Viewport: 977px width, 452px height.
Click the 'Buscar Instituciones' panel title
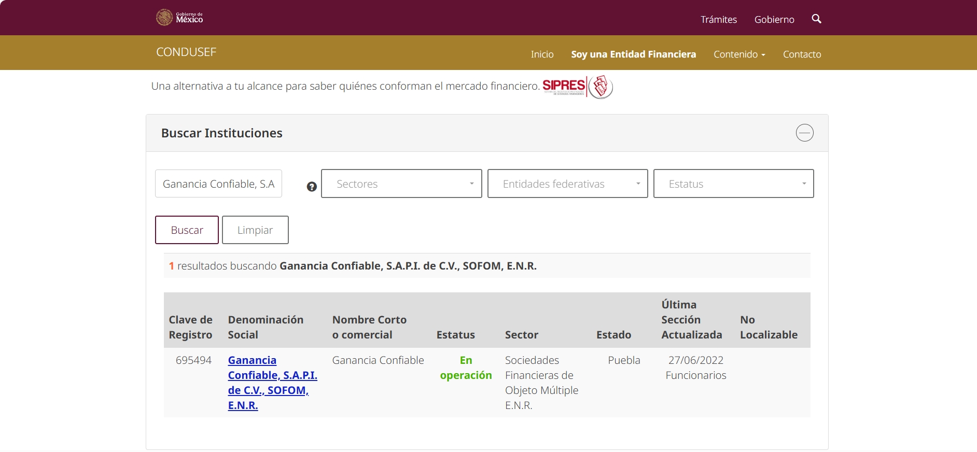tap(221, 133)
